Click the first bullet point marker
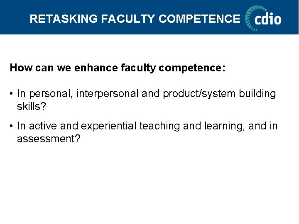 point(12,94)
